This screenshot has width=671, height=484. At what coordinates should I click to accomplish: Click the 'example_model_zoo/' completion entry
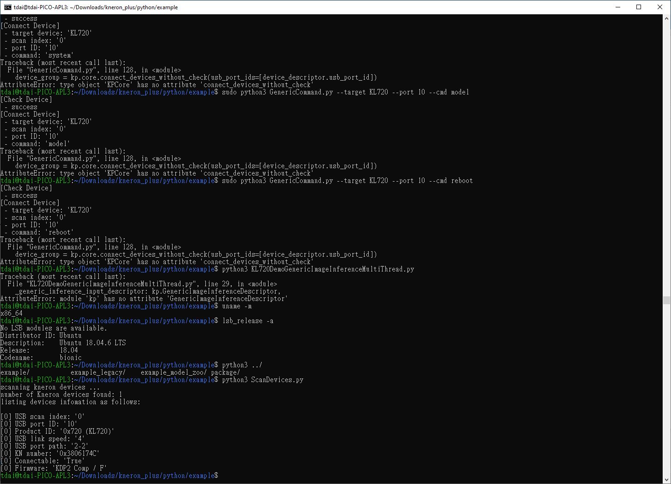pos(174,372)
